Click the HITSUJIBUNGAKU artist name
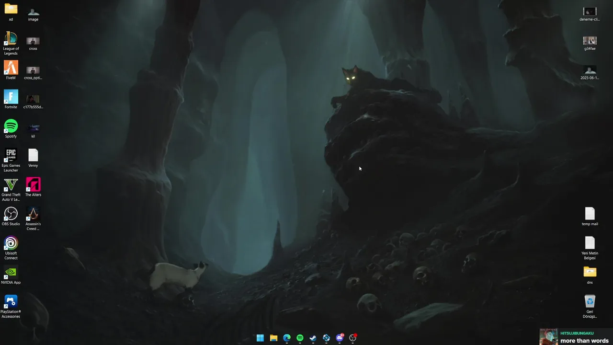The height and width of the screenshot is (345, 613). click(577, 333)
